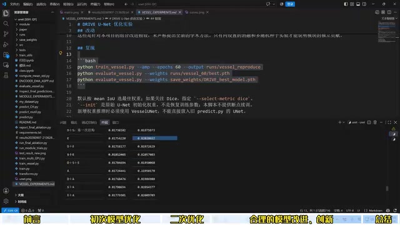Toggle the primary sidebar visibility
400x225 pixels.
pyautogui.click(x=346, y=4)
